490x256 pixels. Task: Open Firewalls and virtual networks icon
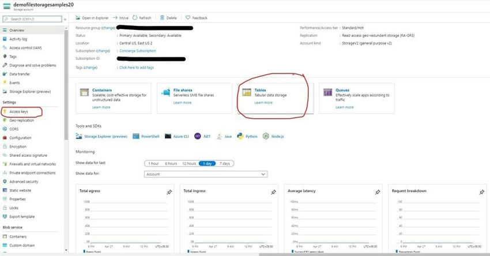(5, 164)
